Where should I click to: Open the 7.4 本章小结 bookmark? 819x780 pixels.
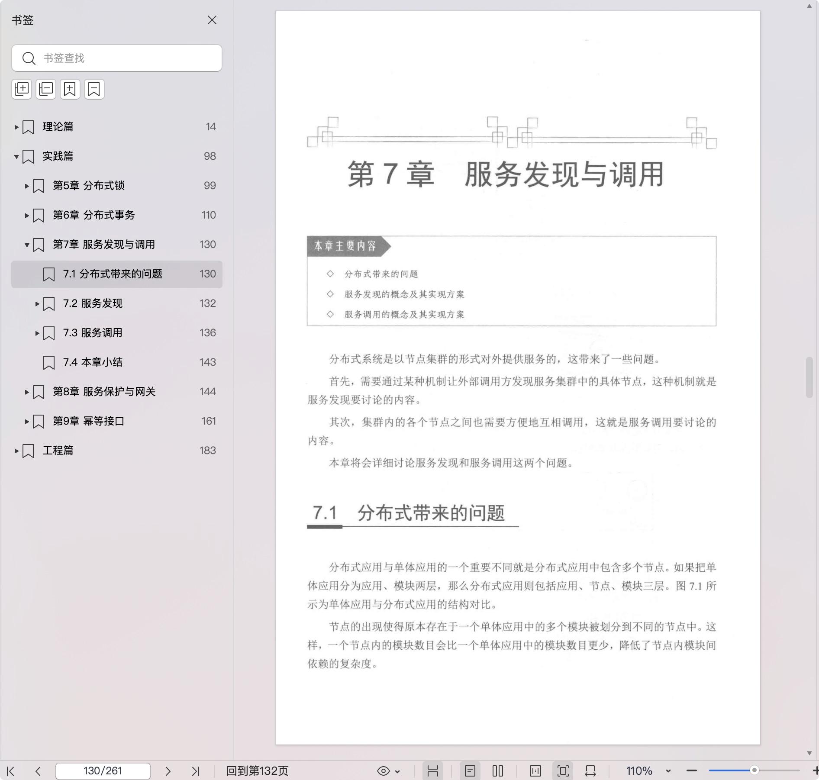[x=93, y=362]
